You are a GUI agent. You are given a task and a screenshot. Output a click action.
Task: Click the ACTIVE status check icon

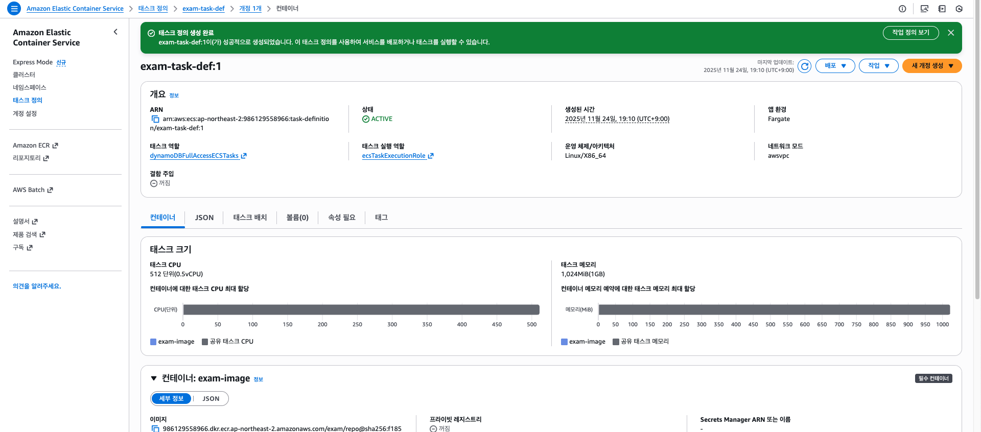366,119
